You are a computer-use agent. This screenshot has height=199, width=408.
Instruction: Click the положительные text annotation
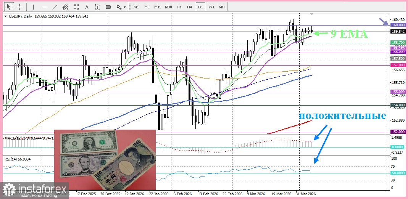[342, 116]
